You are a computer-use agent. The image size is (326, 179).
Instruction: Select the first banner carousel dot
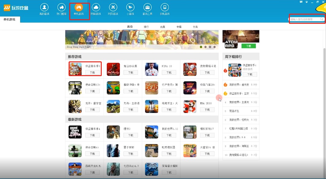point(201,47)
